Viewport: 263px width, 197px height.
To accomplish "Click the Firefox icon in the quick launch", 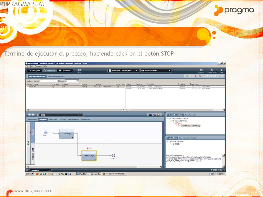I will tap(37, 174).
